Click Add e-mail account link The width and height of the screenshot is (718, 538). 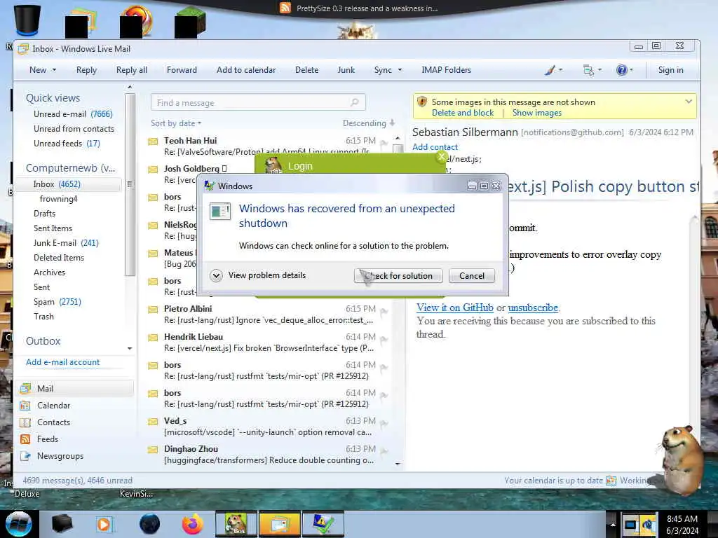[62, 362]
